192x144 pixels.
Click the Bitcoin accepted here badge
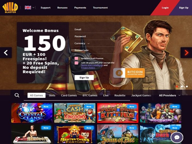tap(129, 73)
